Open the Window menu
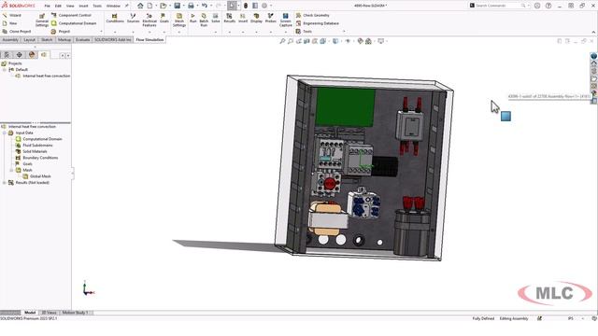Image resolution: width=598 pixels, height=336 pixels. [113, 6]
